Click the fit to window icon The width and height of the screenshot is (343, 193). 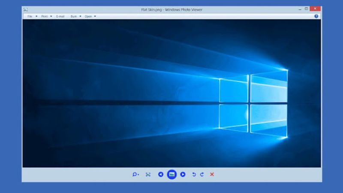point(148,174)
